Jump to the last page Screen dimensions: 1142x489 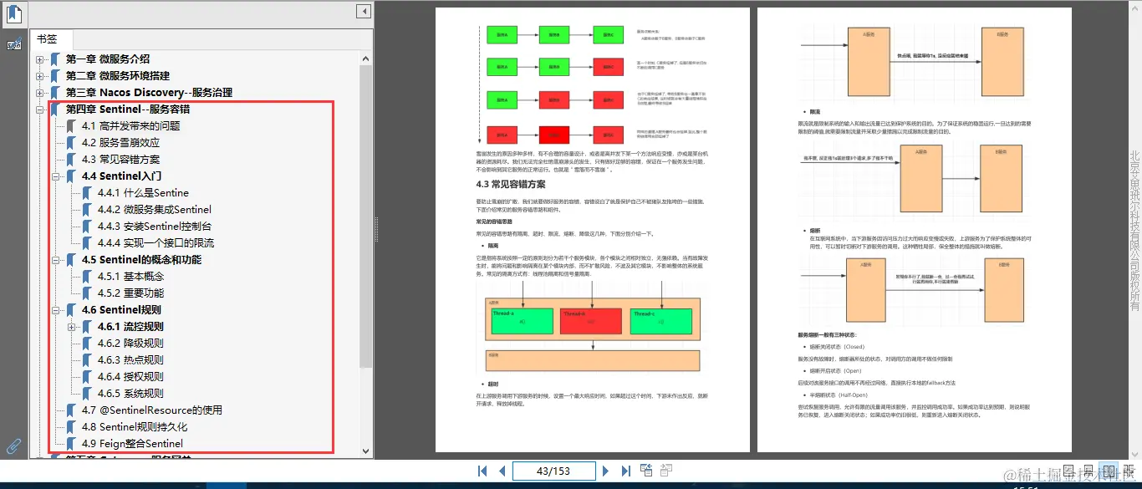click(625, 471)
